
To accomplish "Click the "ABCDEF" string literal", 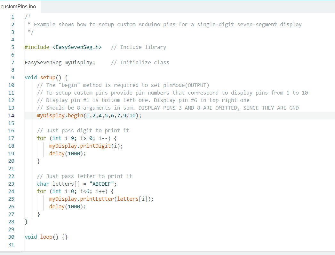I will [x=101, y=184].
